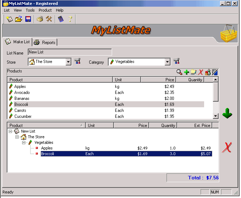Click the edit stores icon beside Store

pos(77,61)
